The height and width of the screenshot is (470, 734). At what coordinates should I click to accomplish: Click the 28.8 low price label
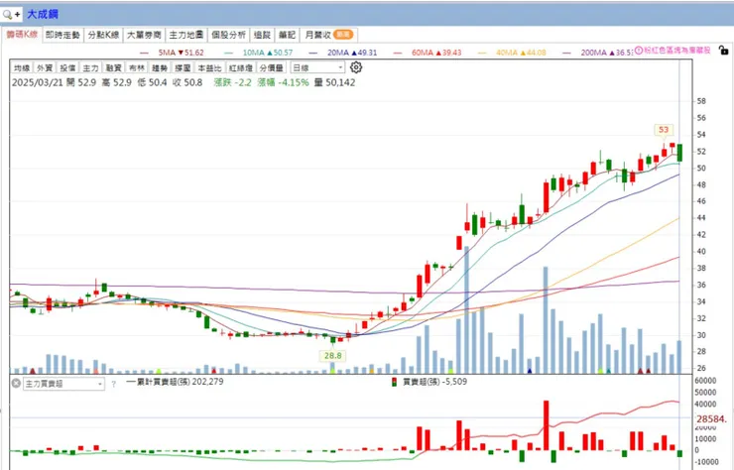coord(333,356)
